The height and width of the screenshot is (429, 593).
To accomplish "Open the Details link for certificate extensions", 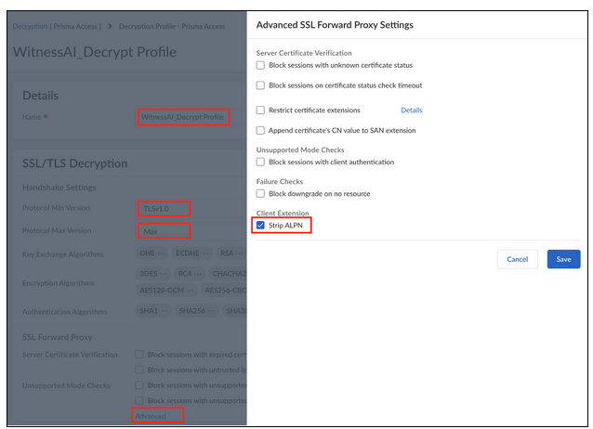I will pos(412,110).
